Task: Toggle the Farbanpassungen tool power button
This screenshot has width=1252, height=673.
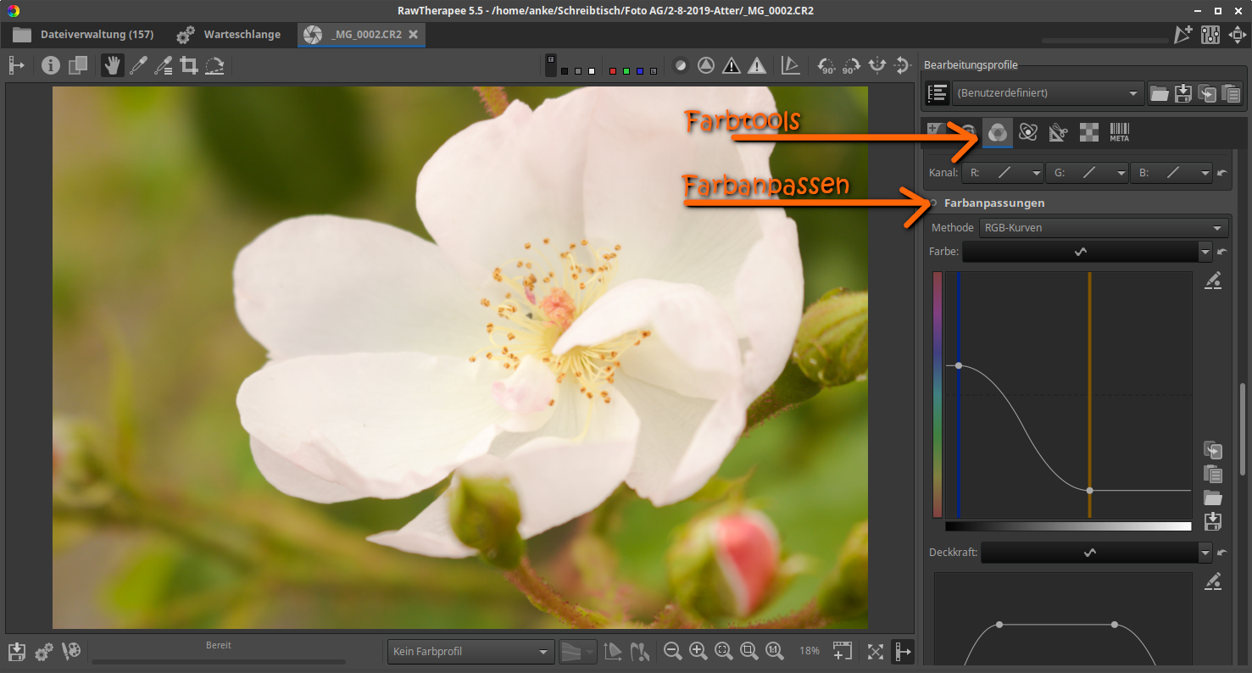Action: pos(933,203)
